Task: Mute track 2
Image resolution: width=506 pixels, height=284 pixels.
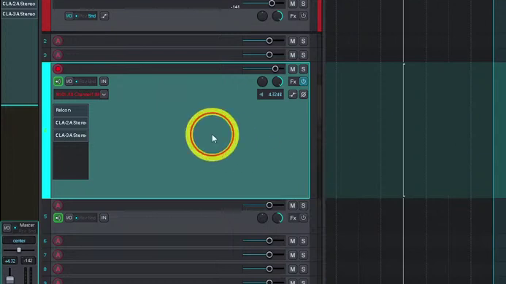Action: tap(292, 41)
